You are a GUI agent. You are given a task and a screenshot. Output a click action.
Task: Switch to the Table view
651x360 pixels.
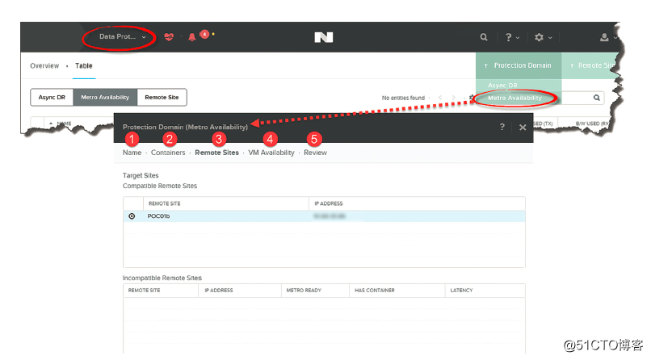(83, 65)
